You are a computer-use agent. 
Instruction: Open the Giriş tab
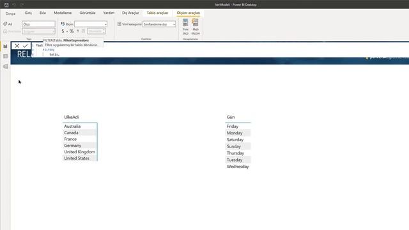point(28,13)
